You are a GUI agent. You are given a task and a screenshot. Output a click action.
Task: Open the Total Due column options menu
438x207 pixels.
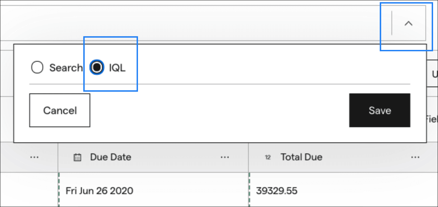415,157
